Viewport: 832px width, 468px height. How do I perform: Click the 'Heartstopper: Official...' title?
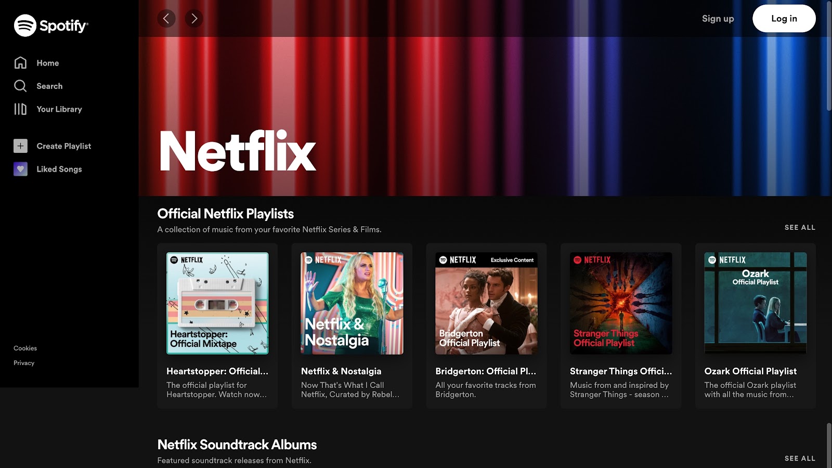coord(217,371)
